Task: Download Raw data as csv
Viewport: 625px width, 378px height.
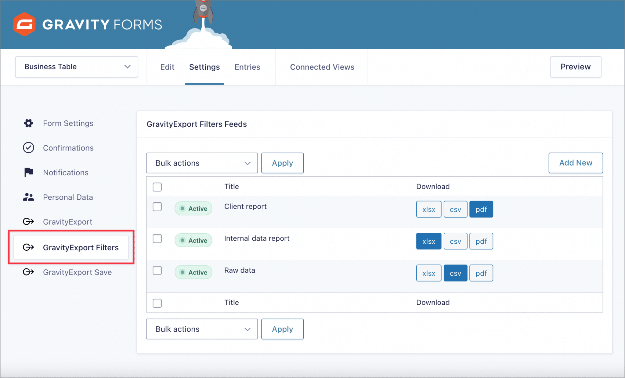Action: pos(455,273)
